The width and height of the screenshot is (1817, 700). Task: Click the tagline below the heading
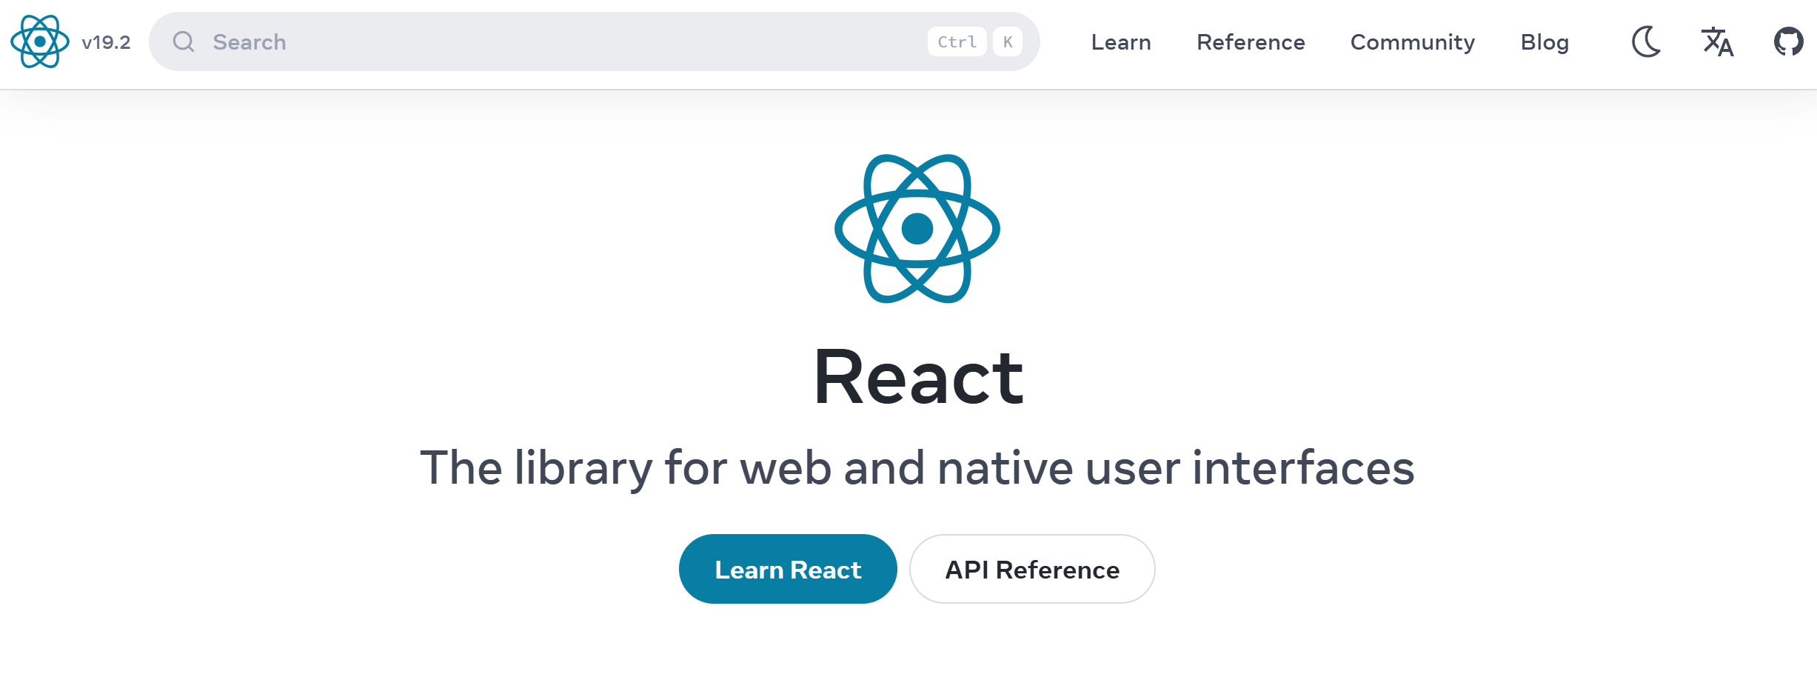[918, 467]
